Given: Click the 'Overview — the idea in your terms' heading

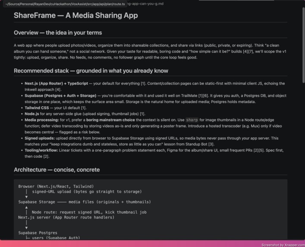Looking at the screenshot, I should (x=58, y=33).
